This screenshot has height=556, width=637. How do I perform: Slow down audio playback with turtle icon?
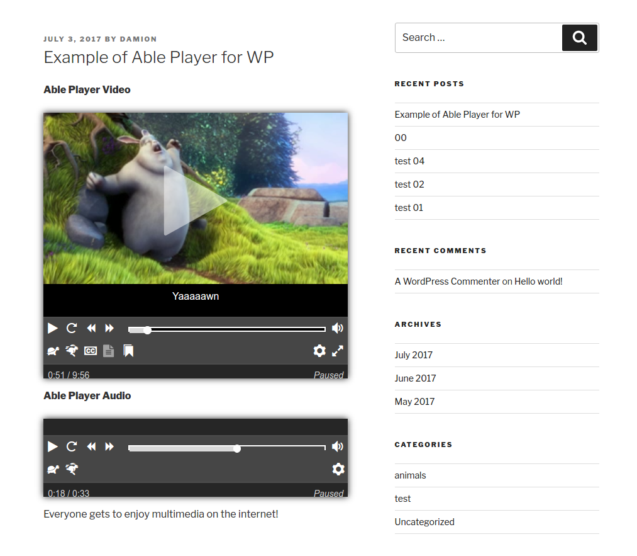53,469
